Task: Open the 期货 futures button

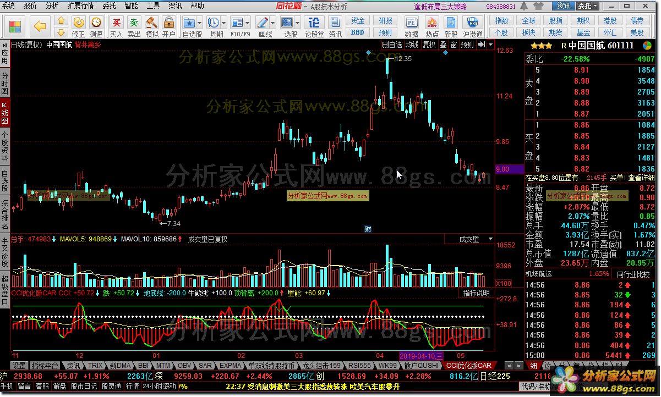Action: click(556, 32)
